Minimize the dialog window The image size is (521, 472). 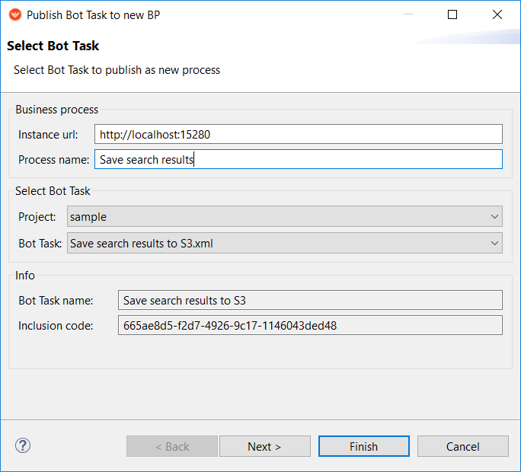(408, 14)
